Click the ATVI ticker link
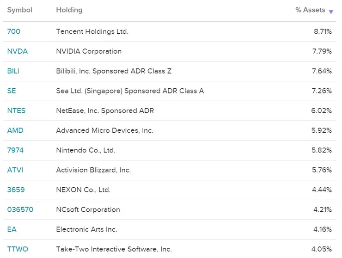The image size is (342, 258). [15, 170]
